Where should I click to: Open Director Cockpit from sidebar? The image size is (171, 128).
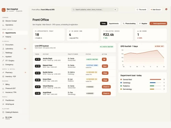point(11,21)
